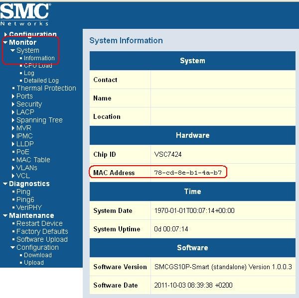The image size is (299, 298).
Task: Expand the Spanning Tree submenu arrow
Action: pyautogui.click(x=13, y=120)
